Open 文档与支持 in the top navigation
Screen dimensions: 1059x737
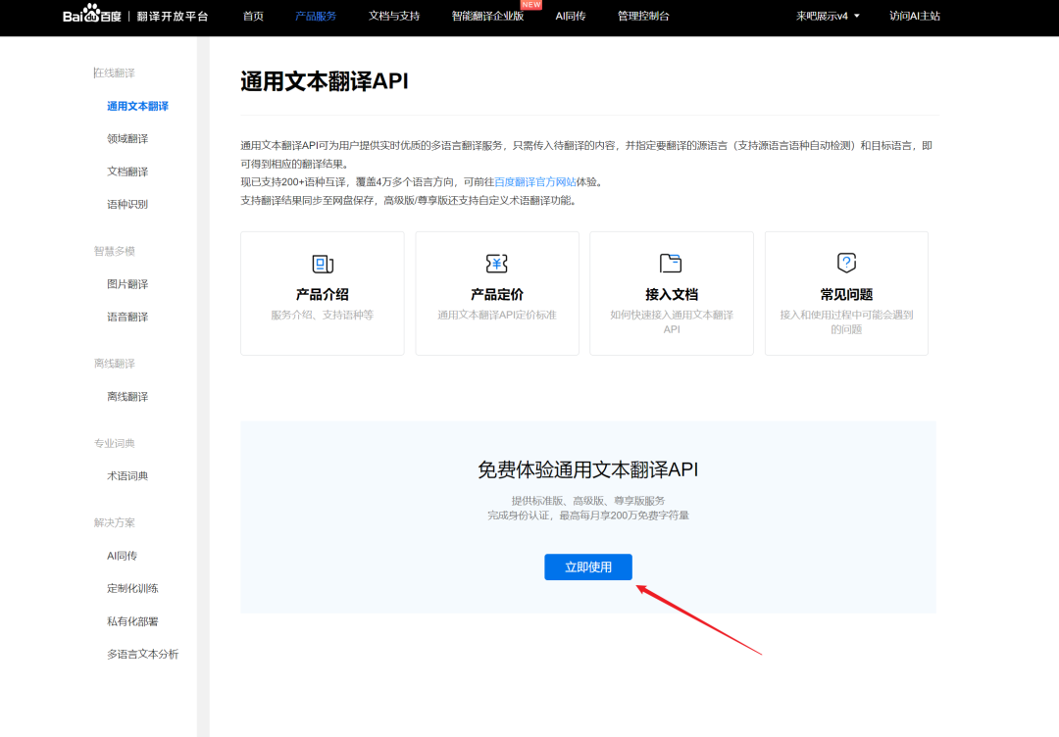[x=394, y=17]
